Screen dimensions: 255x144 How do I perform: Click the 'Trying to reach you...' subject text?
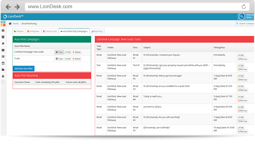[x=153, y=96]
